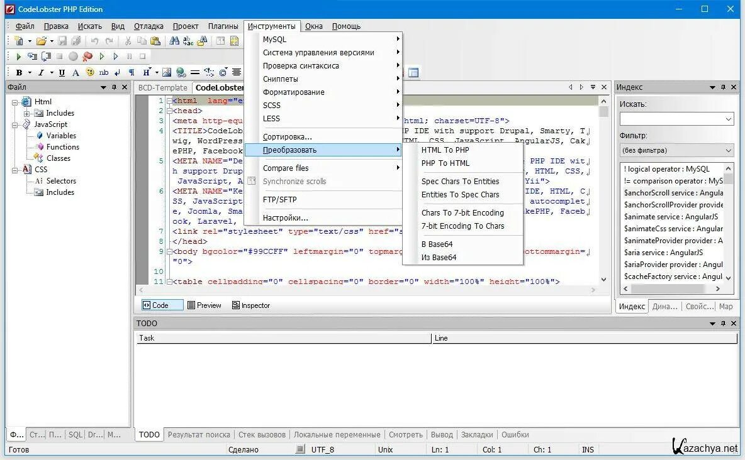
Task: Click the Paste clipboard icon
Action: (155, 41)
